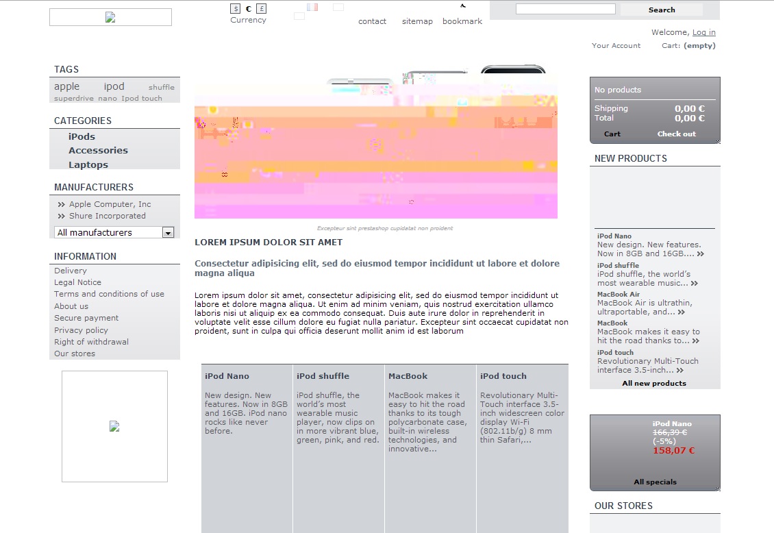Click the nano tag
This screenshot has width=774, height=533.
click(x=107, y=98)
